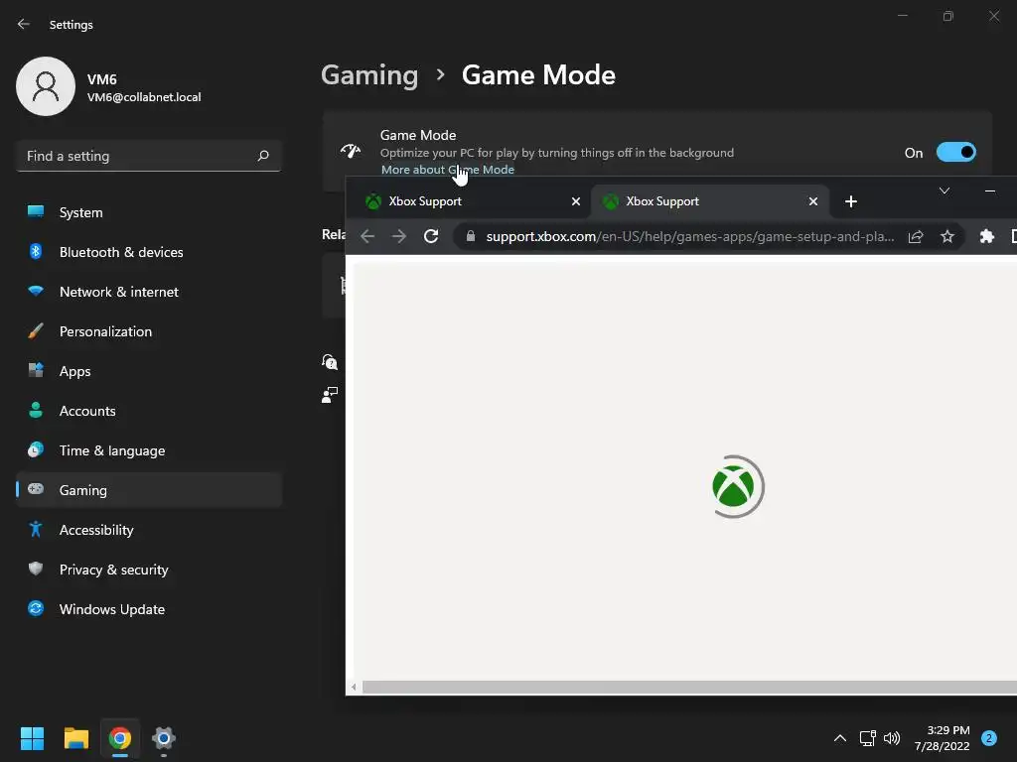This screenshot has width=1017, height=762.
Task: Open Windows Update category
Action: 149,609
